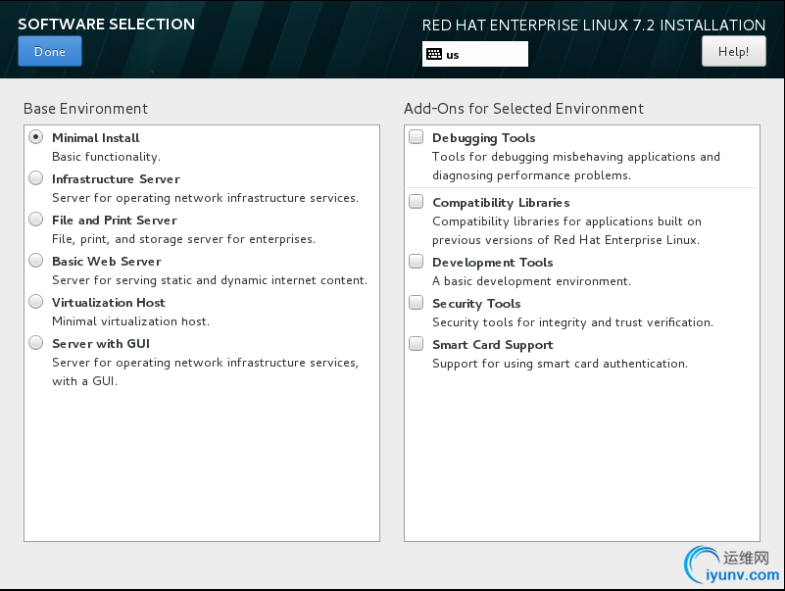Click the us keyboard layout field
Image resolution: width=785 pixels, height=591 pixels.
(x=474, y=54)
